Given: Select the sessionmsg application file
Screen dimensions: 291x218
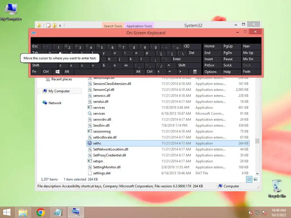Looking at the screenshot, I should (168, 131).
